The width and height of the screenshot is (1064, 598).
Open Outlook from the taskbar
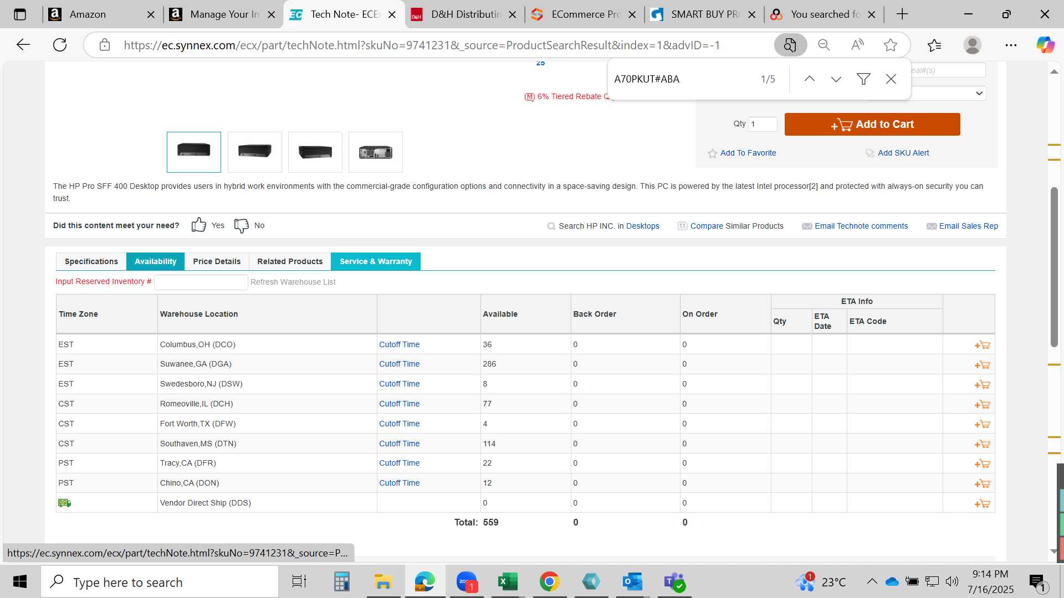(632, 582)
